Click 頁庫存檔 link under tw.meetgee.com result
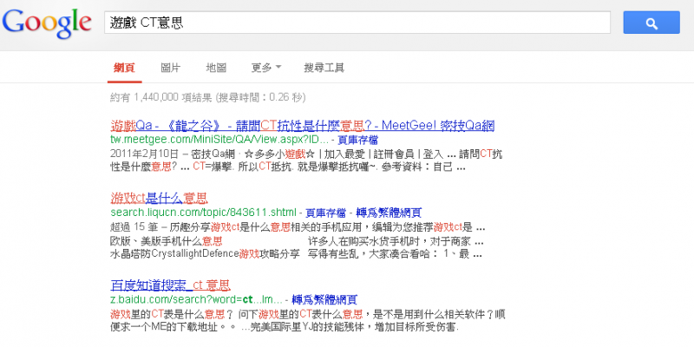694x347 pixels. [358, 140]
